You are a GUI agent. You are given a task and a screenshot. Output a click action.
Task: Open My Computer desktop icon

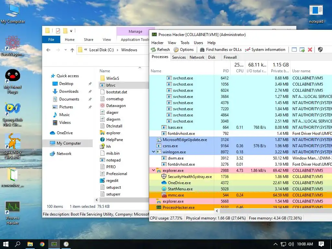pyautogui.click(x=13, y=14)
